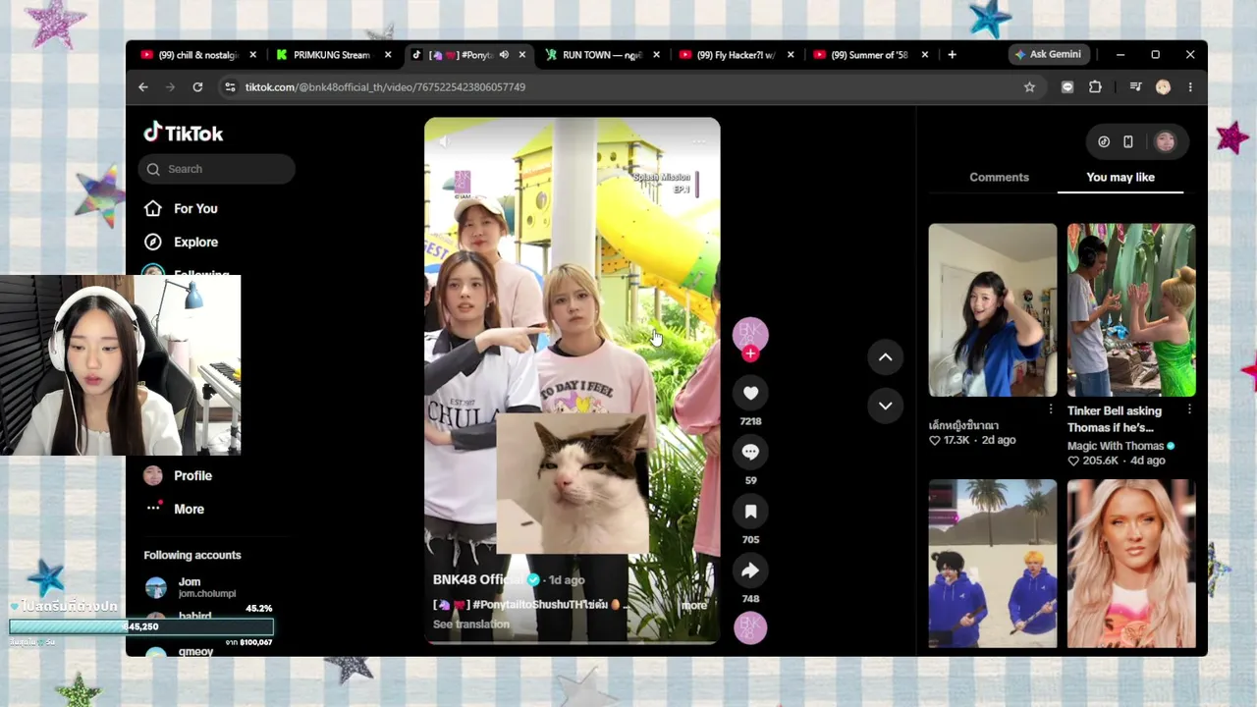Open the Chrome three-dot menu
1257x707 pixels.
(x=1190, y=87)
